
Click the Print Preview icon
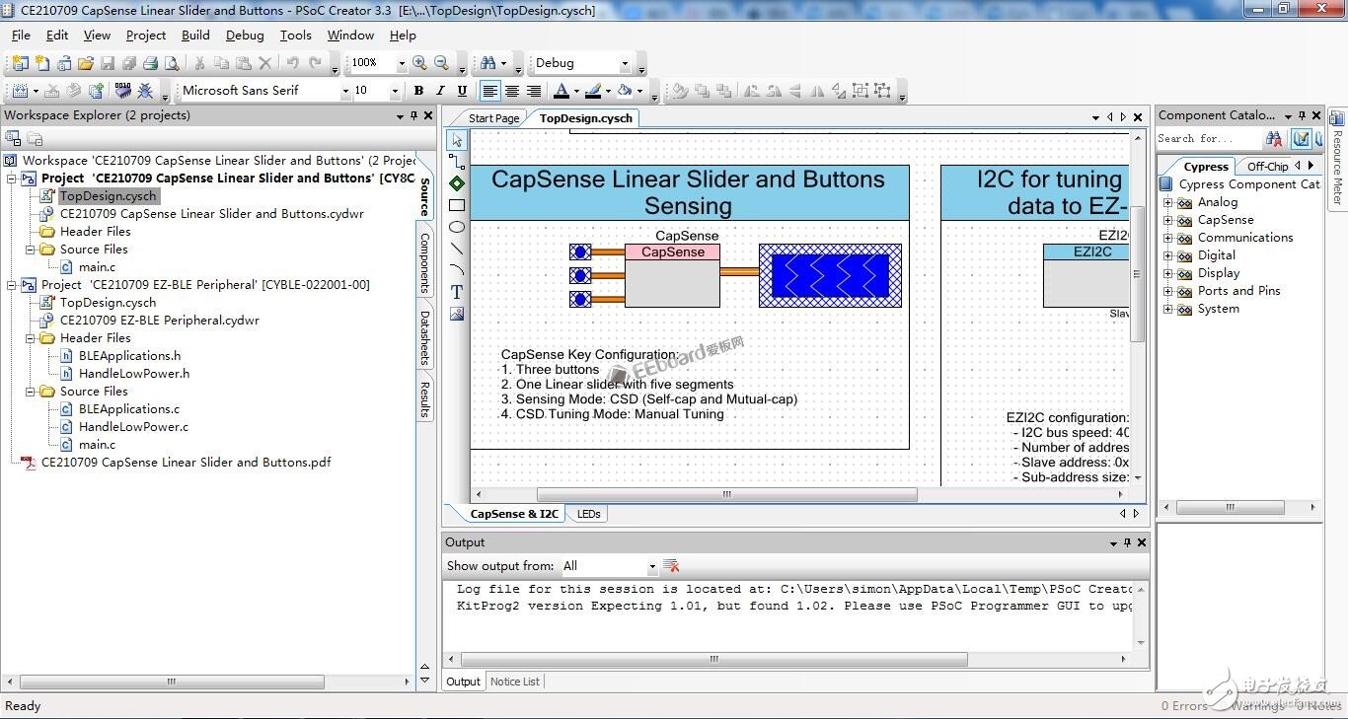click(172, 63)
